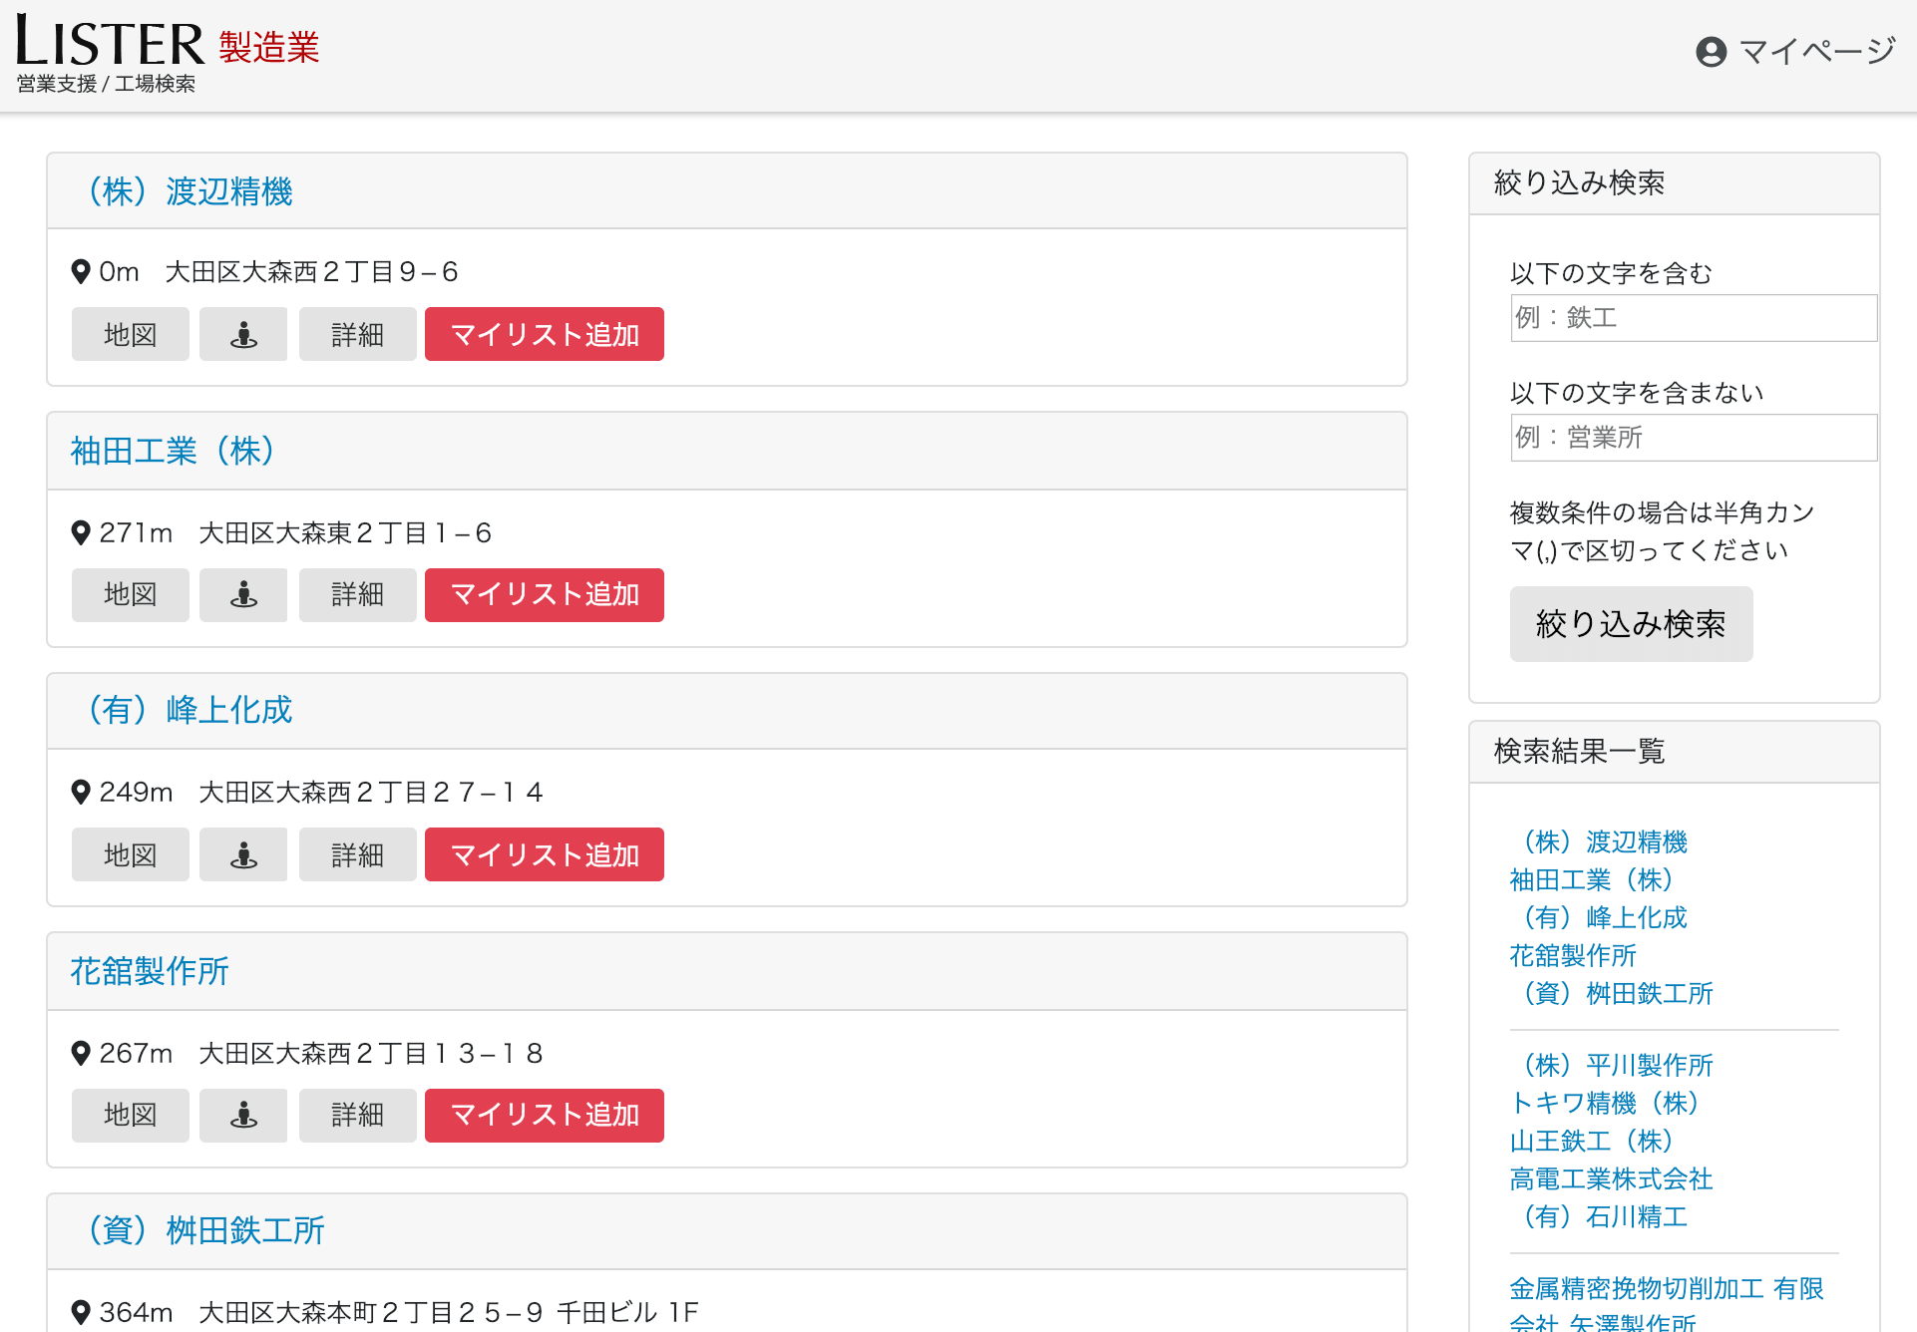Select (資)桝田鉄工所 in 検索結果一覧

[x=1612, y=994]
